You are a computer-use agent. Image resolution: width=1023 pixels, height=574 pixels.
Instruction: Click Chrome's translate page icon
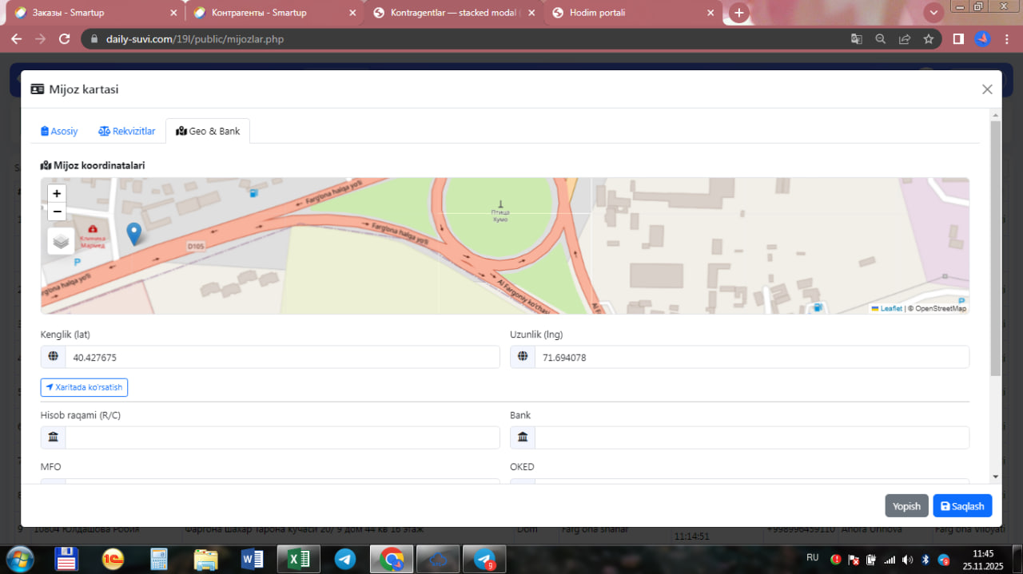[856, 38]
